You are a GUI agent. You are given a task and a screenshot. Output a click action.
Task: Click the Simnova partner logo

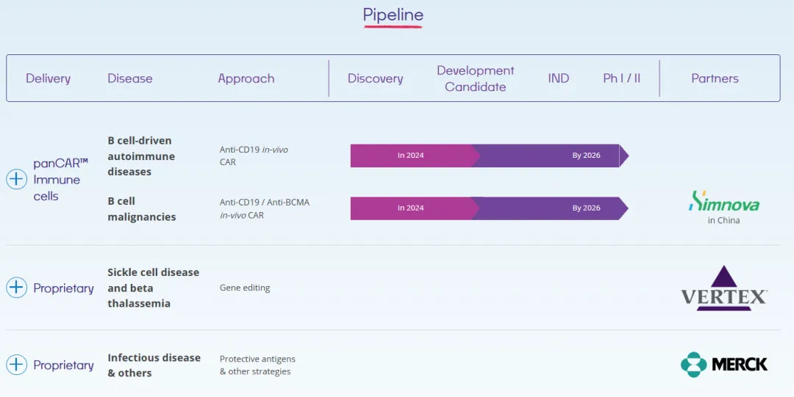pos(723,206)
